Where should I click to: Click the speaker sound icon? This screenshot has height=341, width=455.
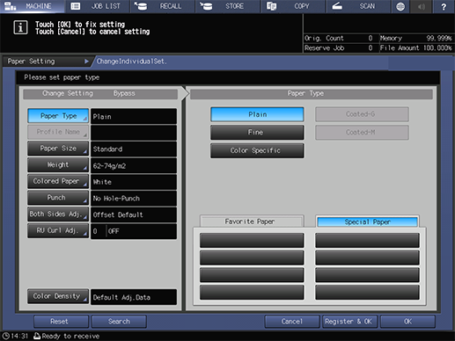(x=422, y=6)
